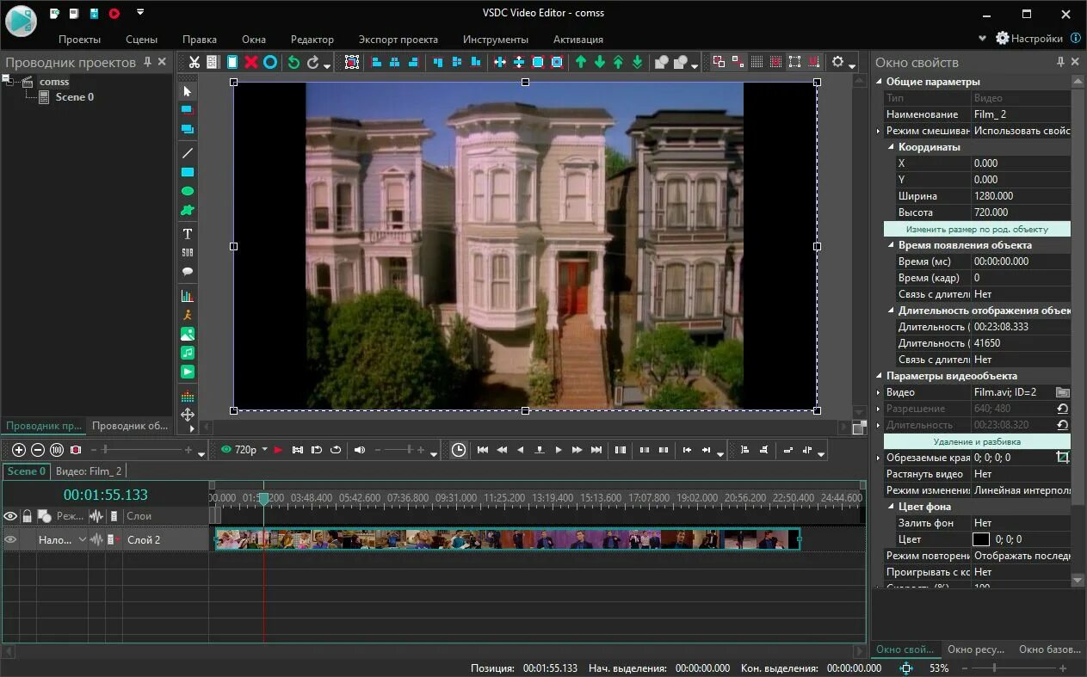Select the Ellipse shape tool
Image resolution: width=1087 pixels, height=677 pixels.
(x=187, y=190)
